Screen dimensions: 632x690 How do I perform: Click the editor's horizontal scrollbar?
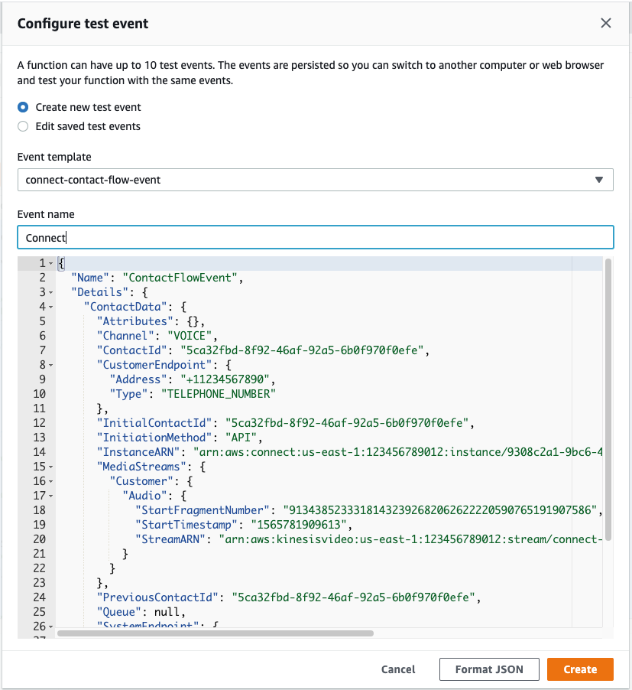[216, 633]
